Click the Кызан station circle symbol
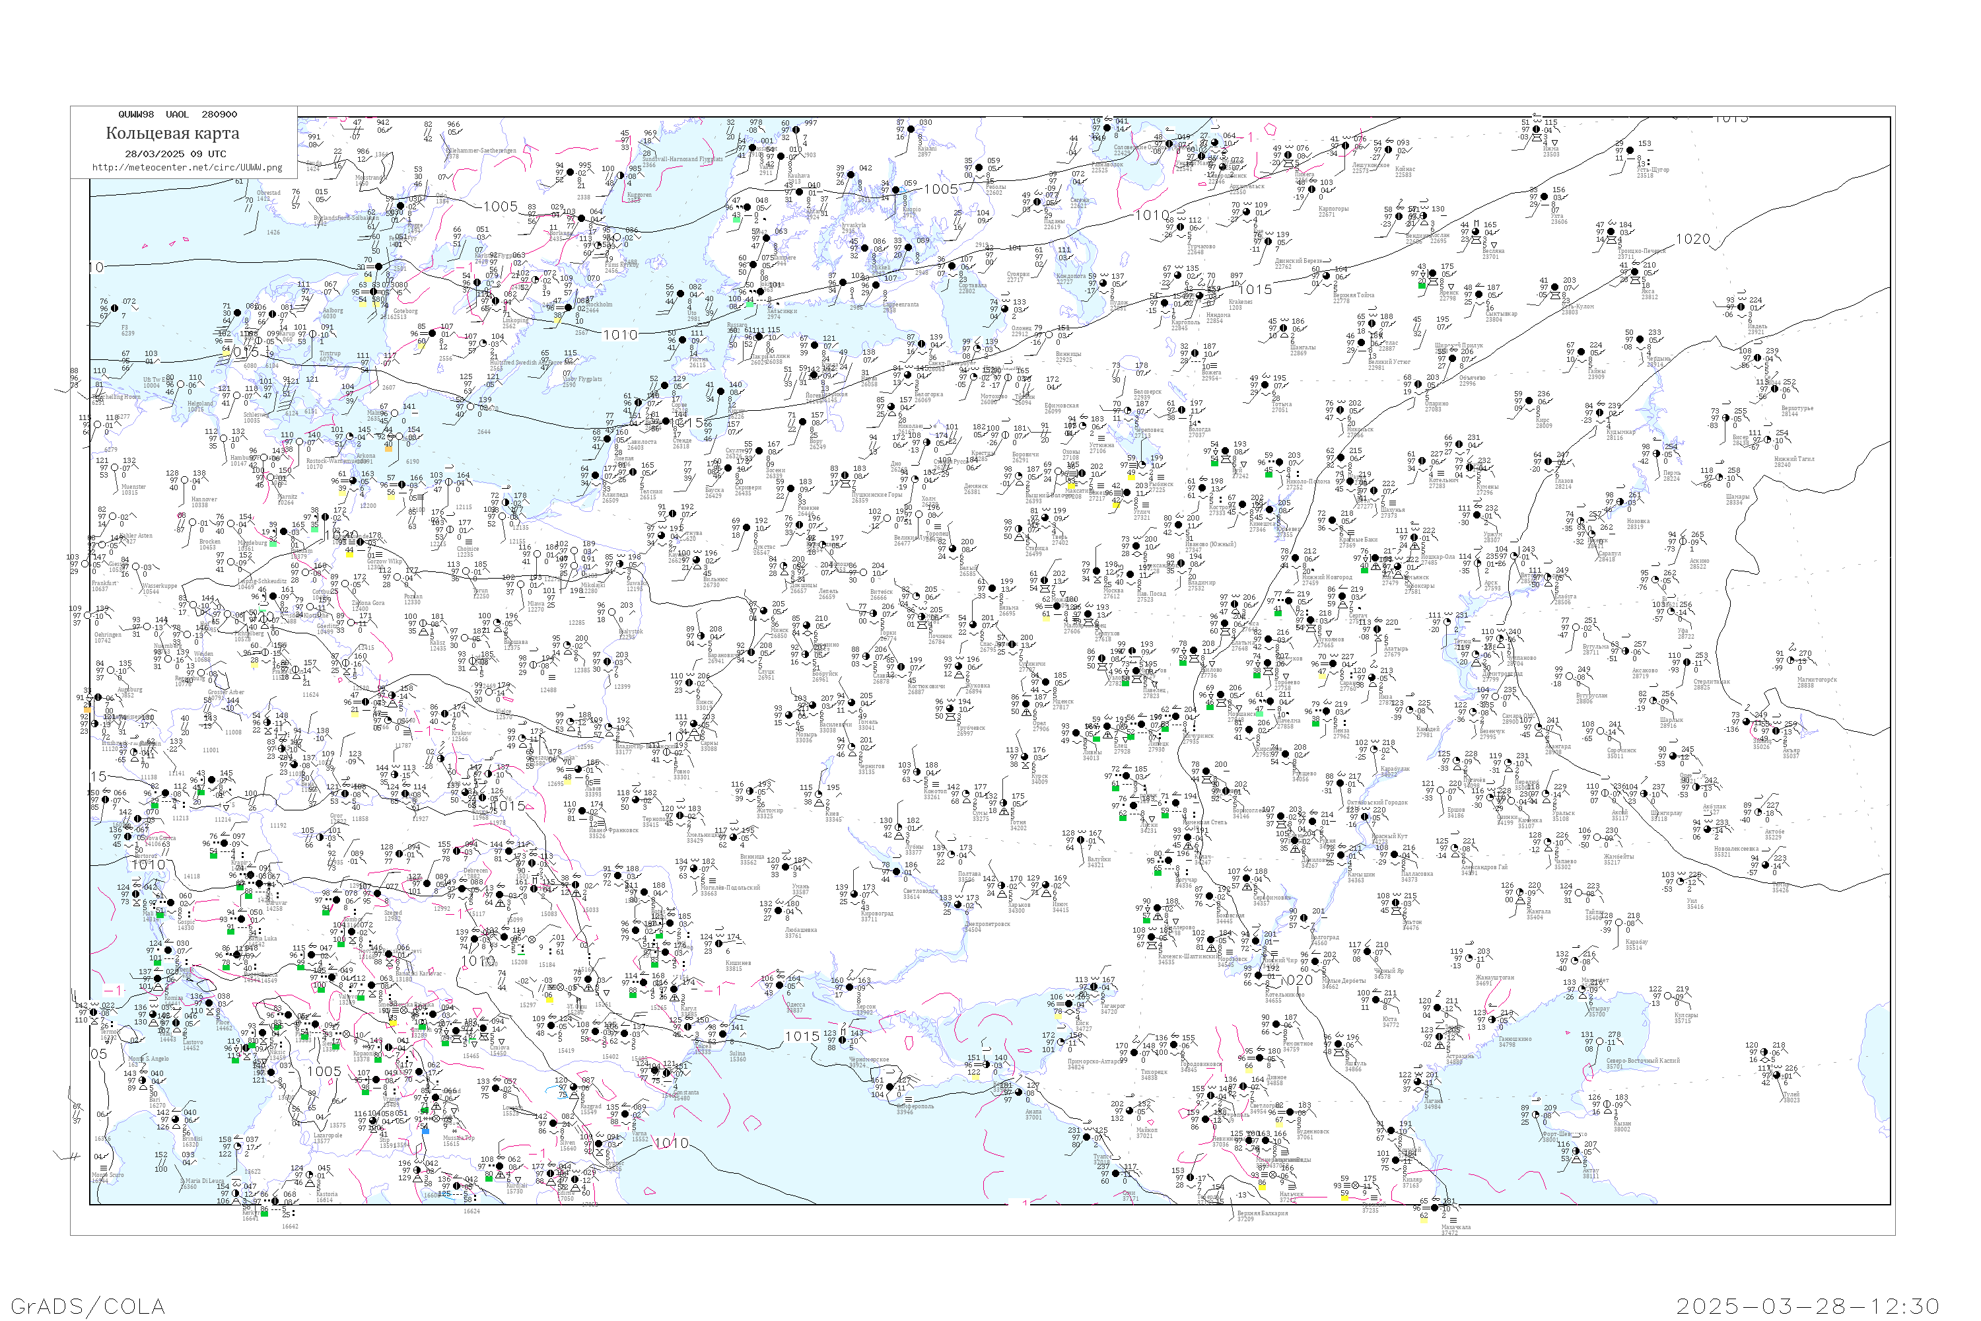Image resolution: width=1981 pixels, height=1321 pixels. [x=1608, y=1105]
